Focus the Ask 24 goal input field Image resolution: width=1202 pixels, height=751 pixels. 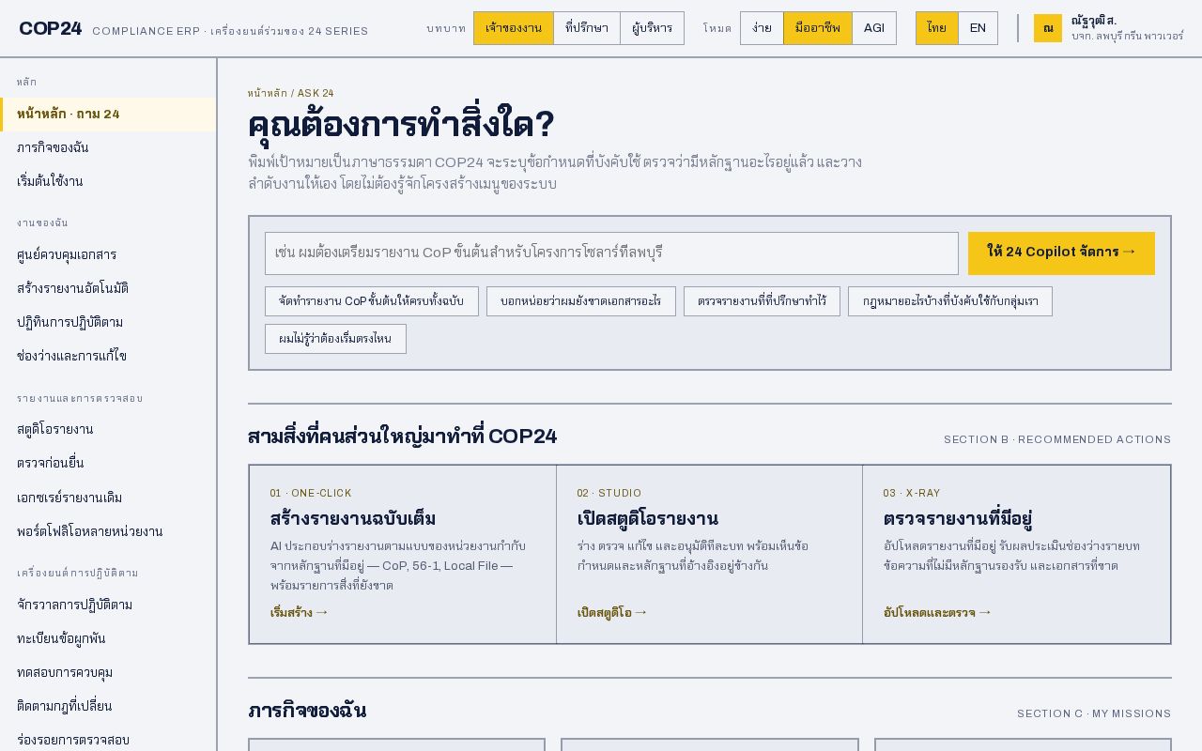(x=611, y=253)
